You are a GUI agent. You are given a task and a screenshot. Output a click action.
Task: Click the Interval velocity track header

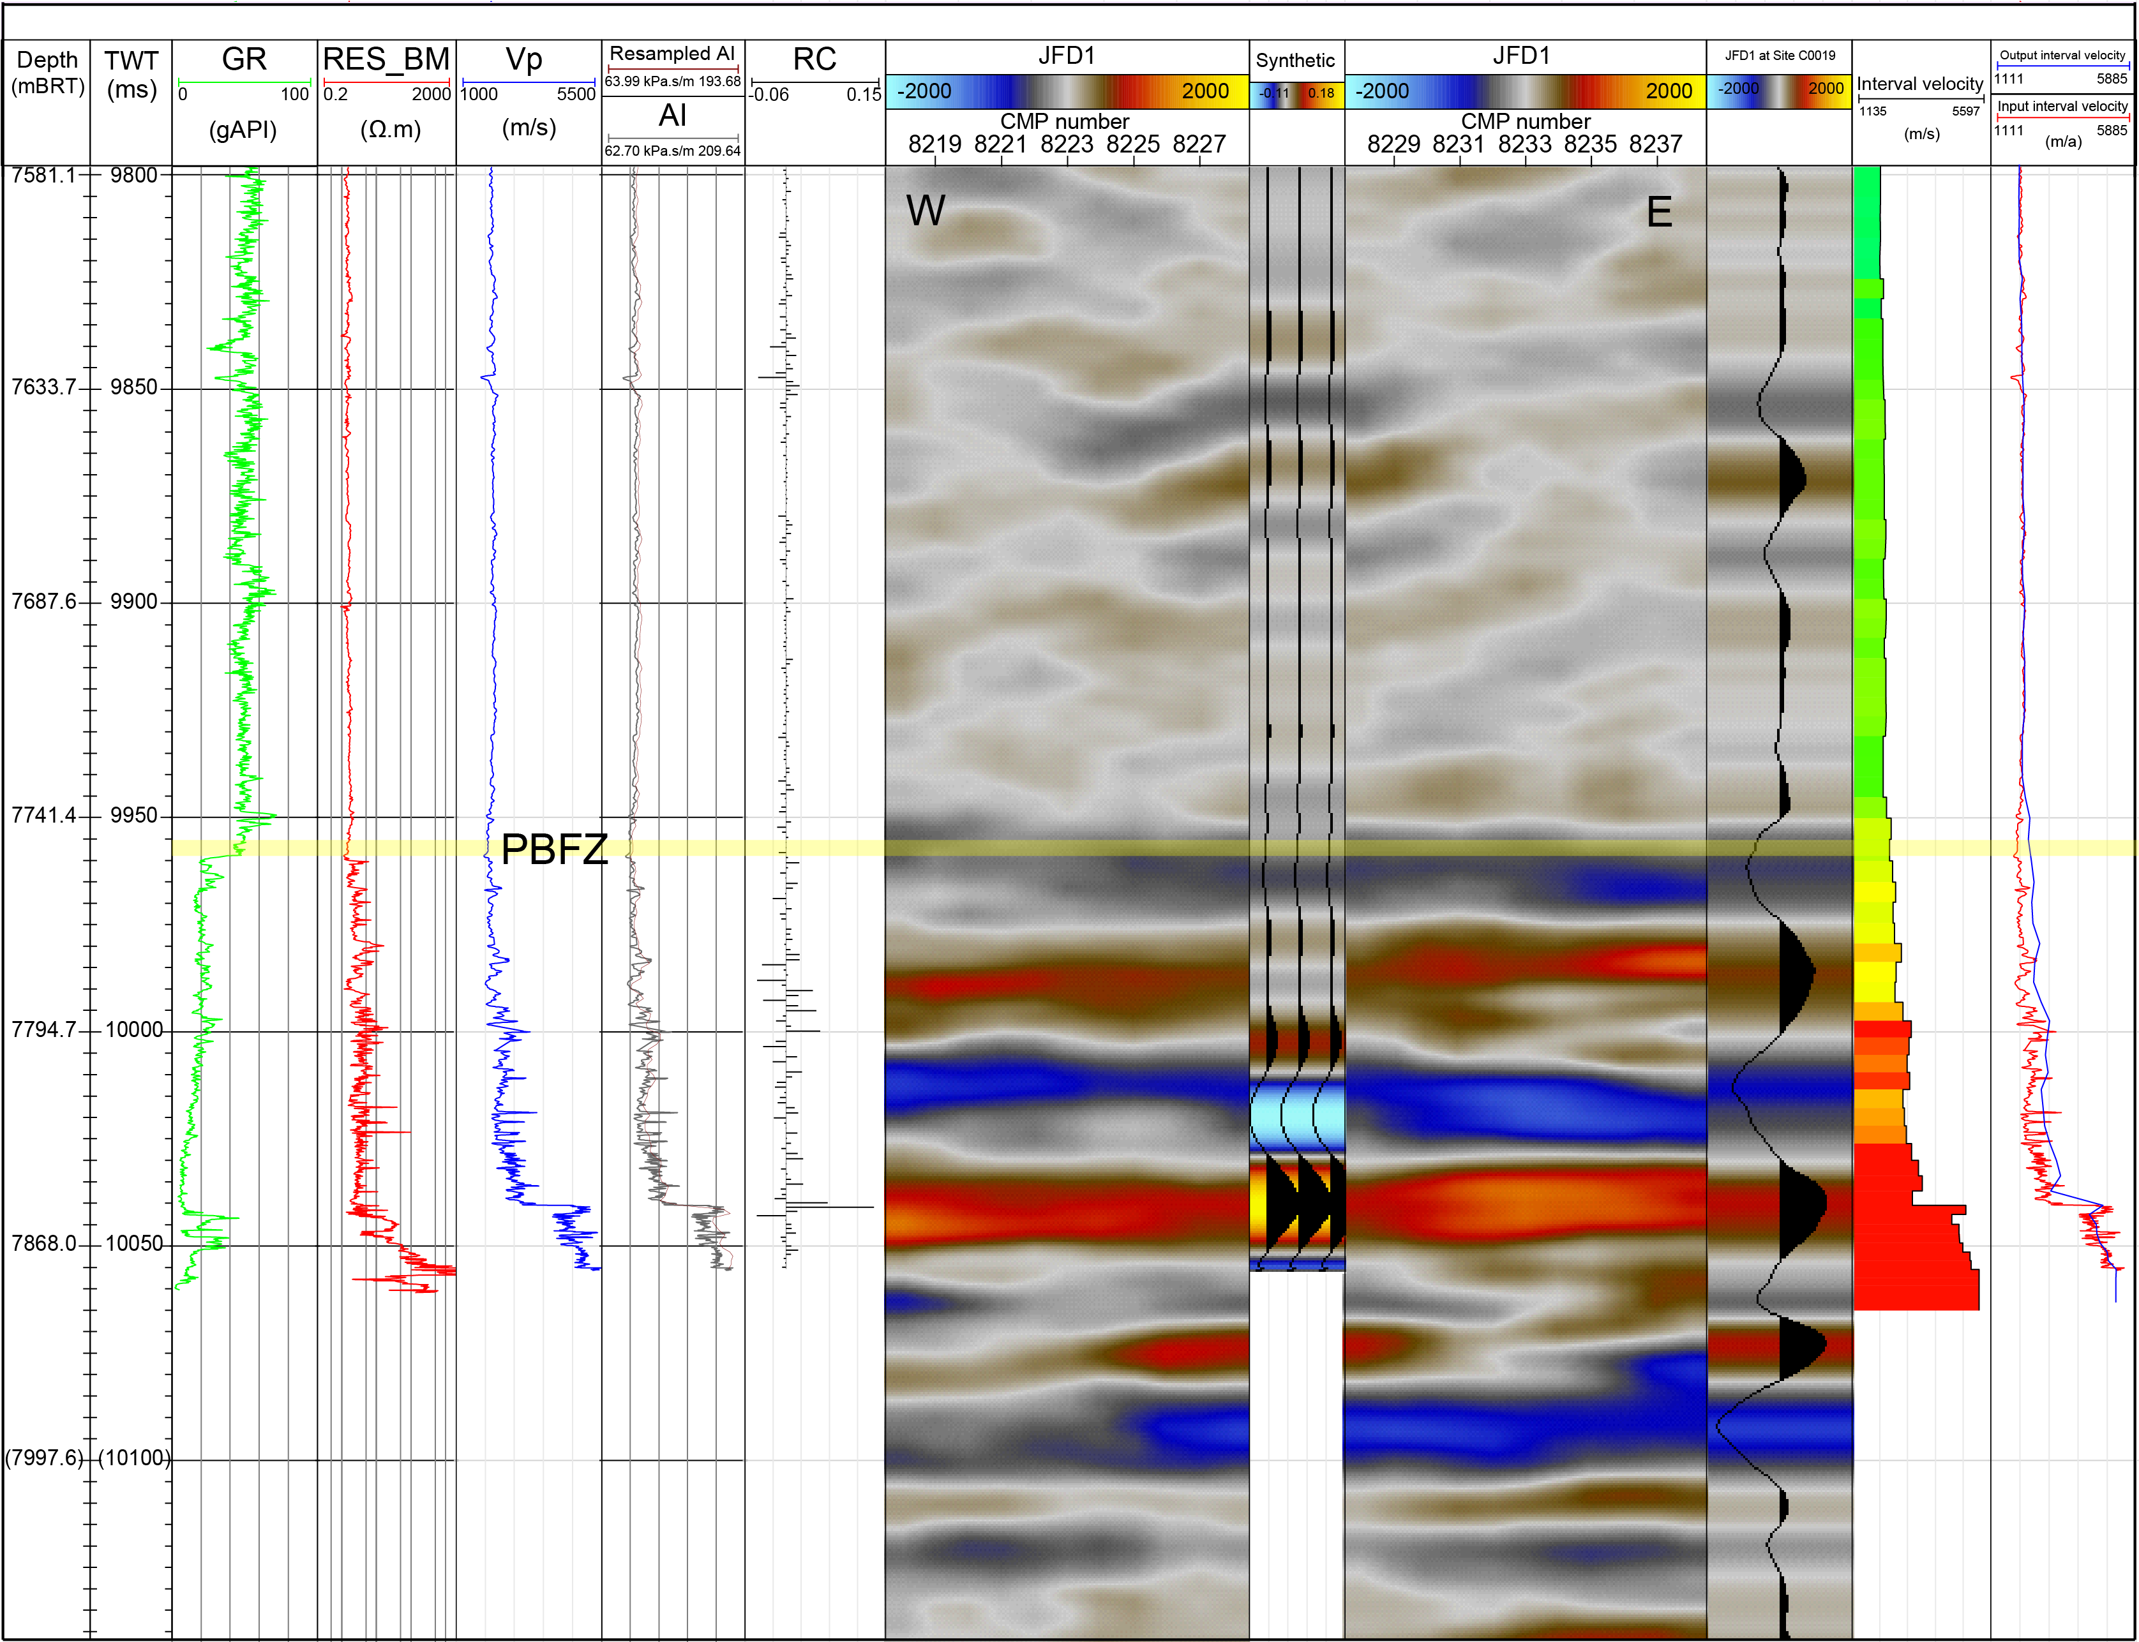point(1920,84)
